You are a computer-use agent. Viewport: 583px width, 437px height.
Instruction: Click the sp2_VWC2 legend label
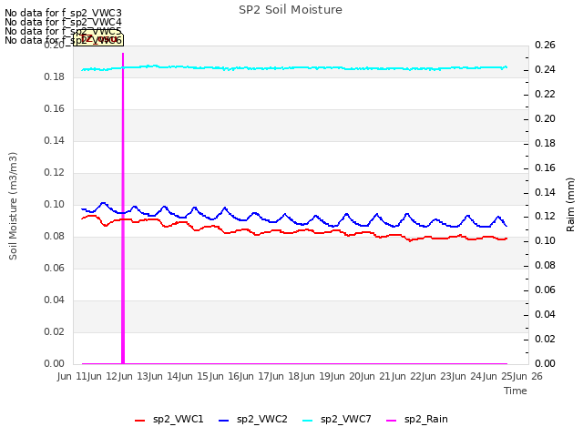coord(262,419)
